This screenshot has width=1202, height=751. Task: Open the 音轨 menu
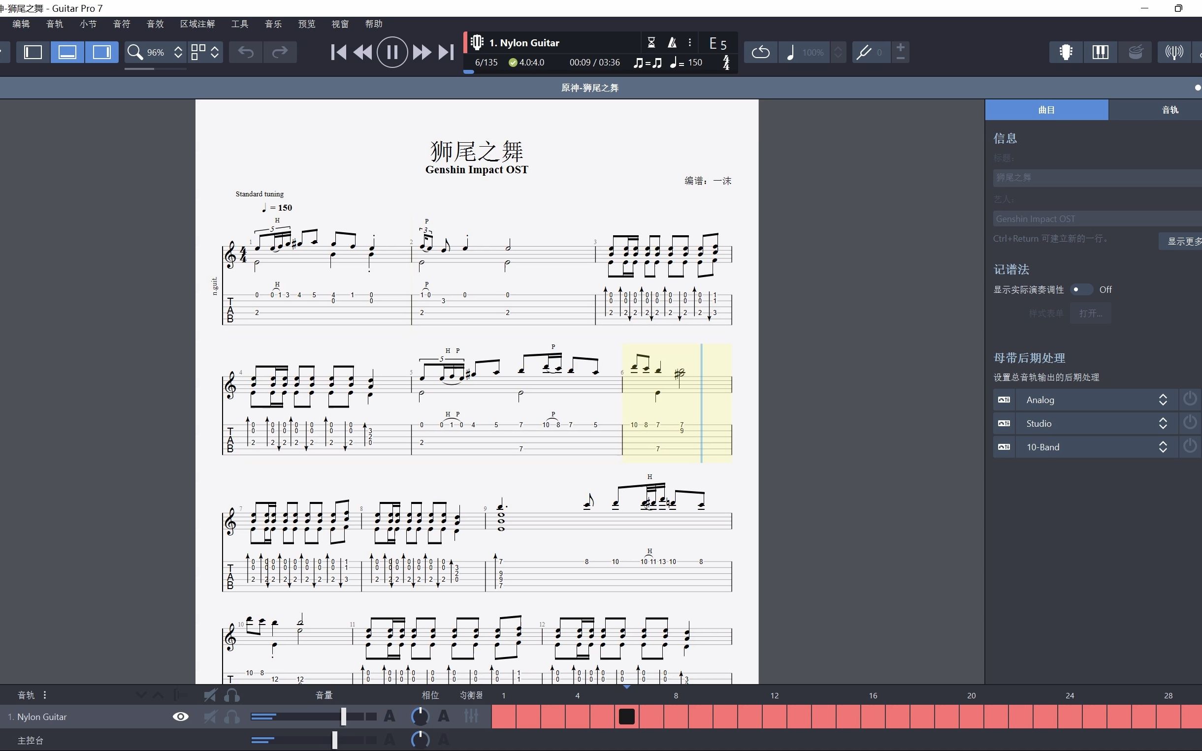point(55,24)
